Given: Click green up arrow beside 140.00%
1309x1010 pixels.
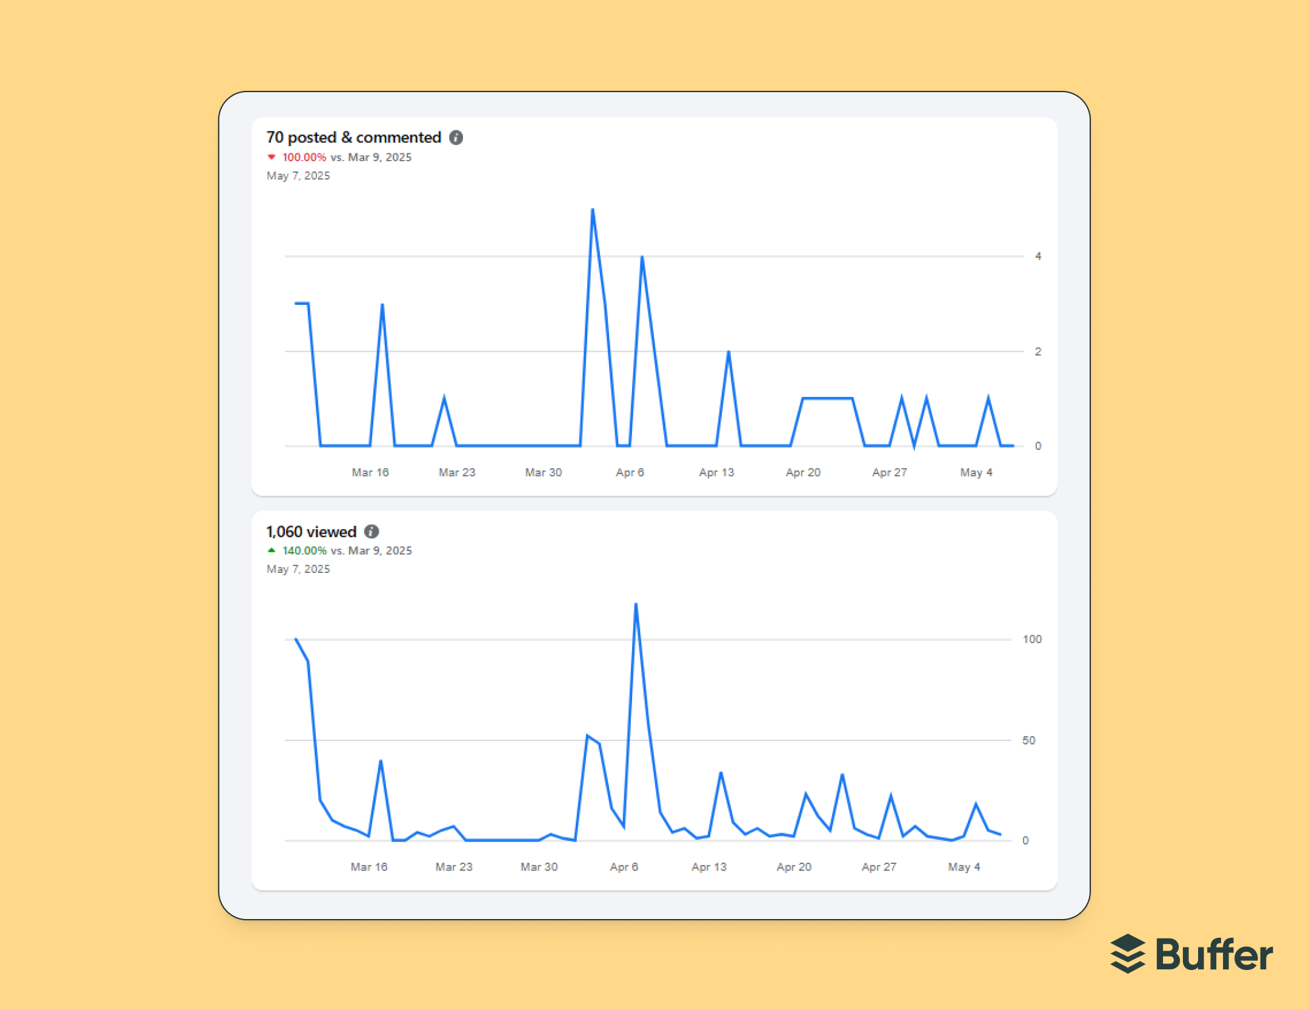Looking at the screenshot, I should point(271,550).
